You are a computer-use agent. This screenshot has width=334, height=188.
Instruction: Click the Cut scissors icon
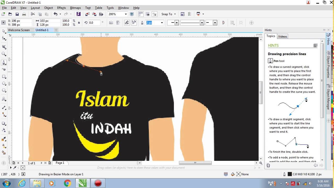[33, 14]
